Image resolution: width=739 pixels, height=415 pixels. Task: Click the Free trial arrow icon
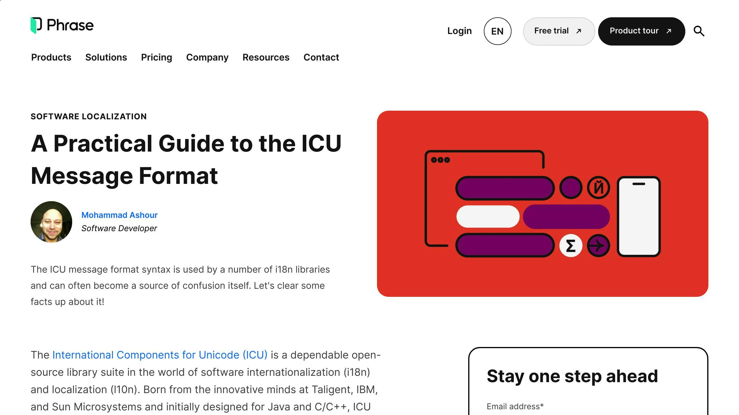(x=579, y=31)
